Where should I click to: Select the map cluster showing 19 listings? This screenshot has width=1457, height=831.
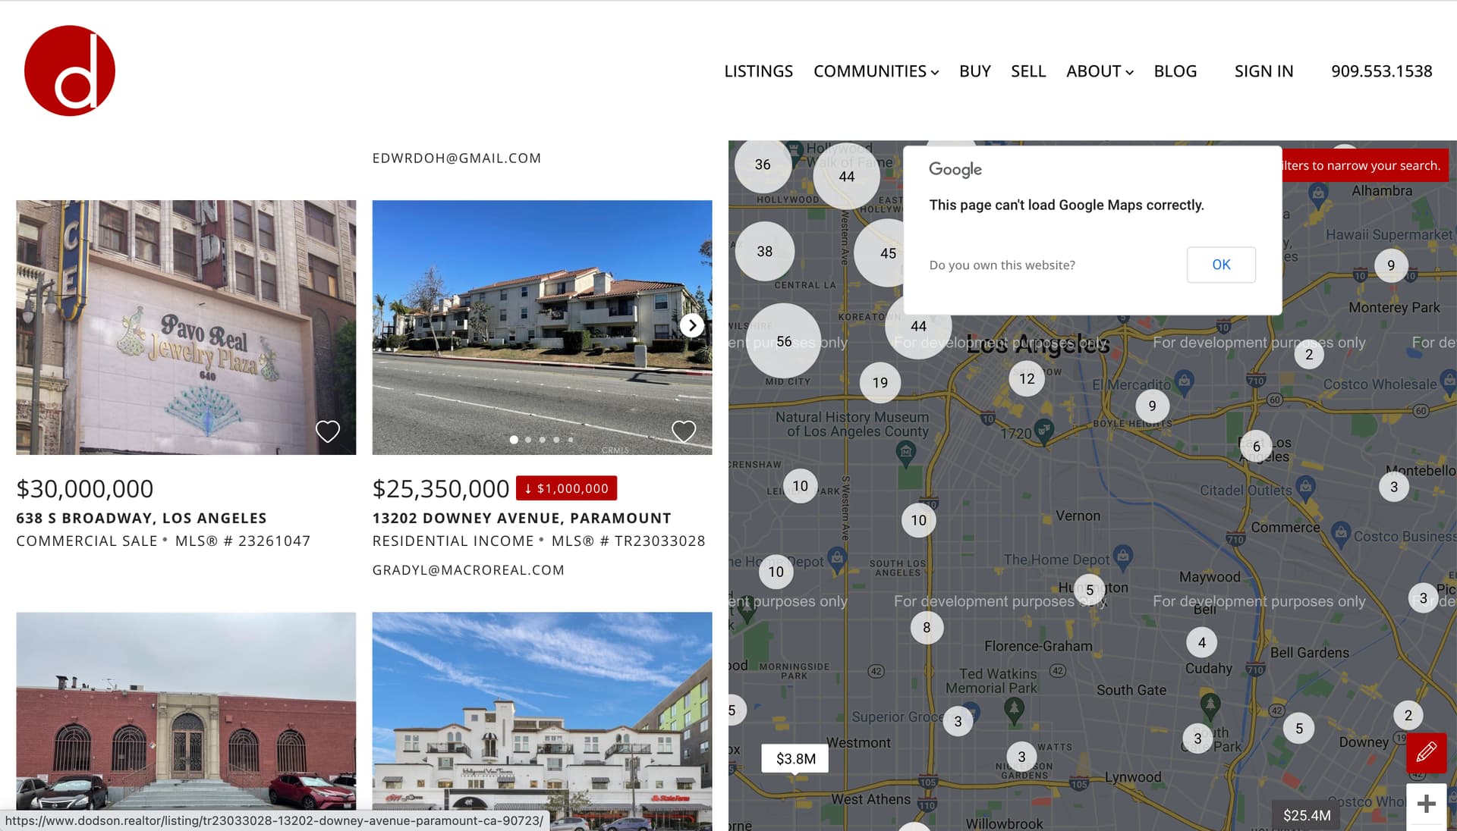(x=880, y=383)
